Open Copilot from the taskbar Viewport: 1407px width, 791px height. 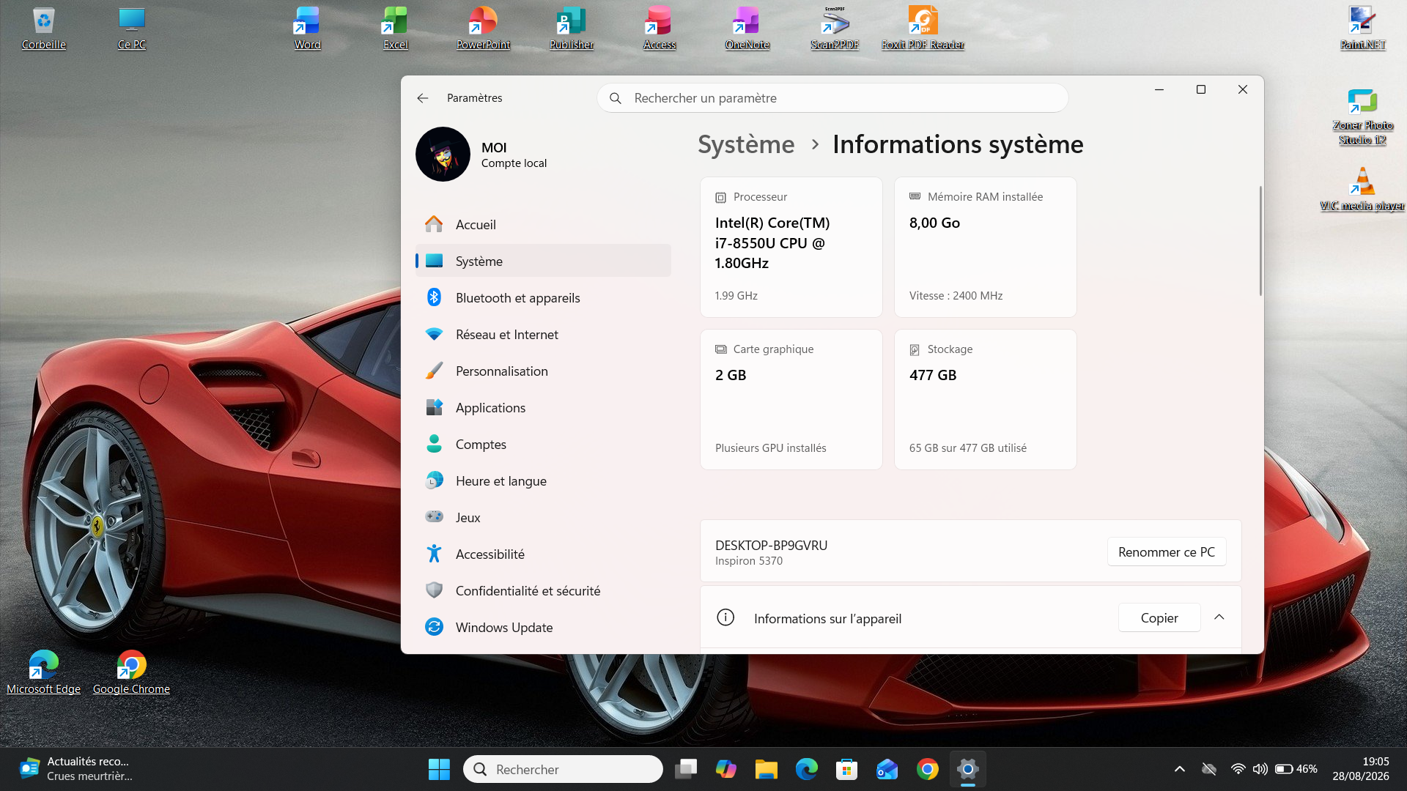(726, 770)
